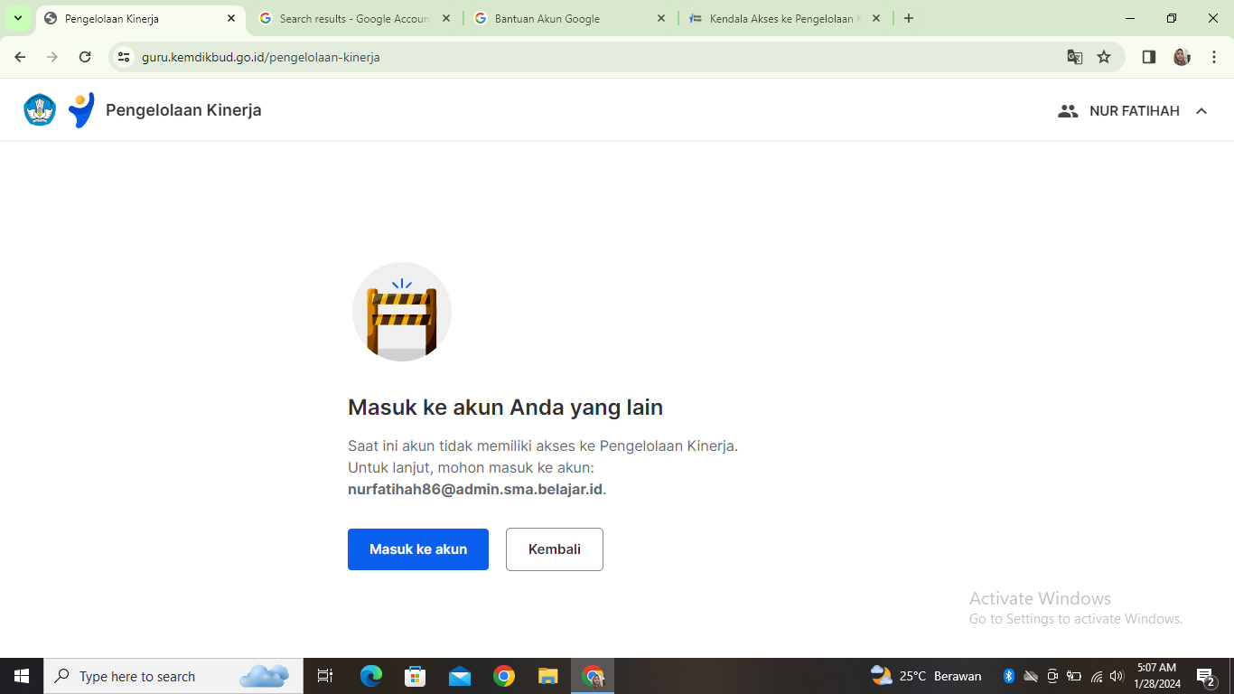Click the Masuk ke akun button
The image size is (1234, 694).
[418, 549]
